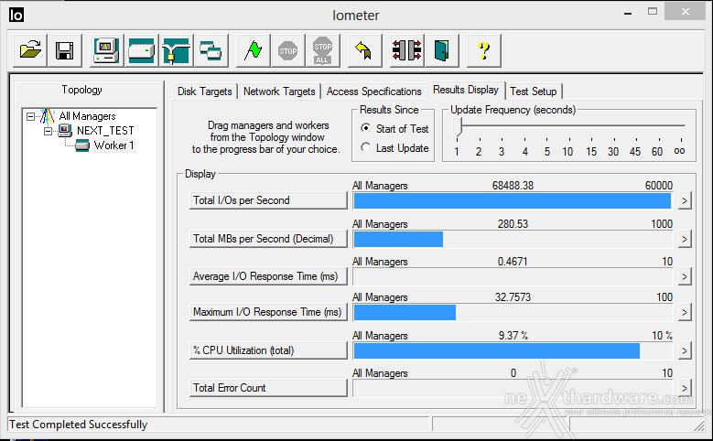
Task: Select the All Managers tree icon
Action: point(48,116)
